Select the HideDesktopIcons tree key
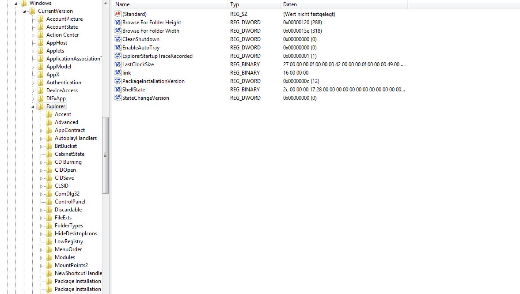 point(76,234)
